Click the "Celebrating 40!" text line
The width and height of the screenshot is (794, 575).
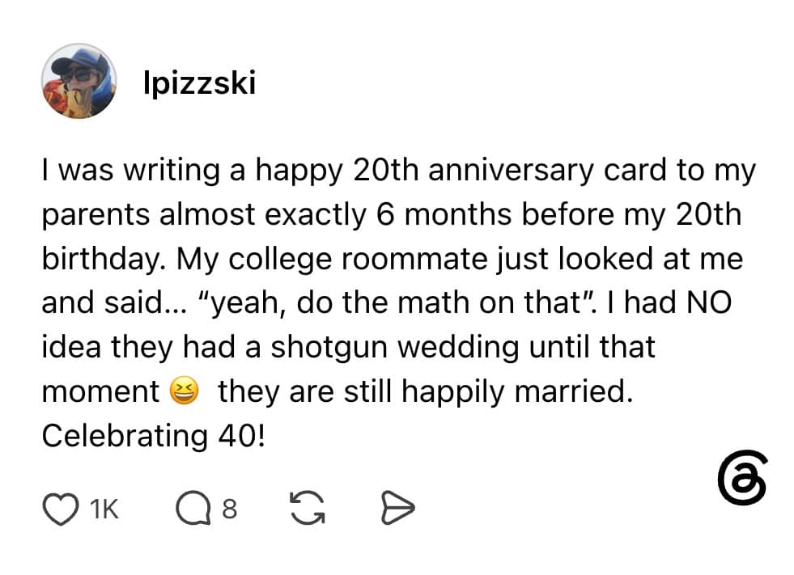[154, 436]
